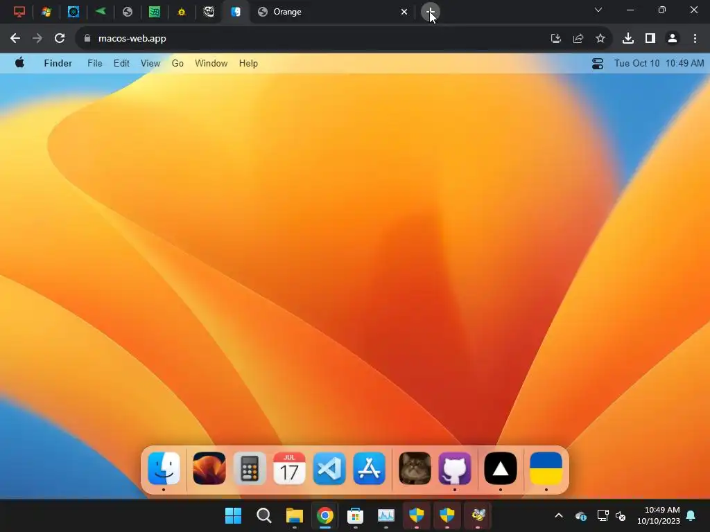Bookmark this page with the star
The height and width of the screenshot is (532, 710).
(x=600, y=39)
